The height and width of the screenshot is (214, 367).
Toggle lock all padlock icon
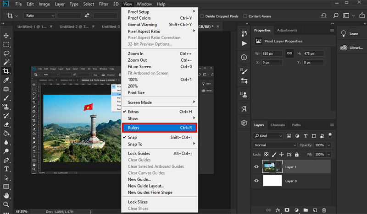coord(297,155)
